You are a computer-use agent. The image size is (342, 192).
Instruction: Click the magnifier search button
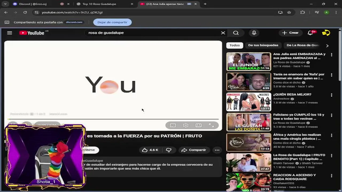pos(236,33)
